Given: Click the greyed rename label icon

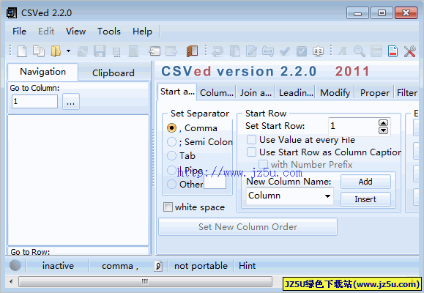Looking at the screenshot, I should 268,51.
